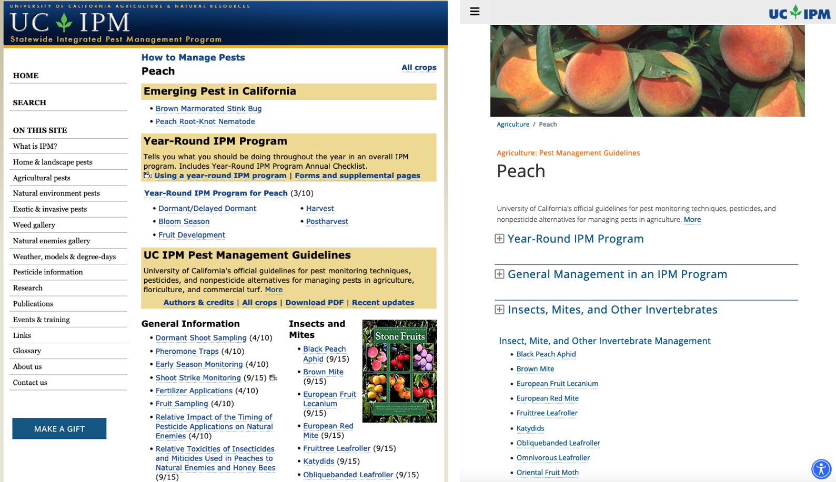Click the camera icon after Shoot Strike Monitoring
The image size is (836, 482).
tap(273, 377)
